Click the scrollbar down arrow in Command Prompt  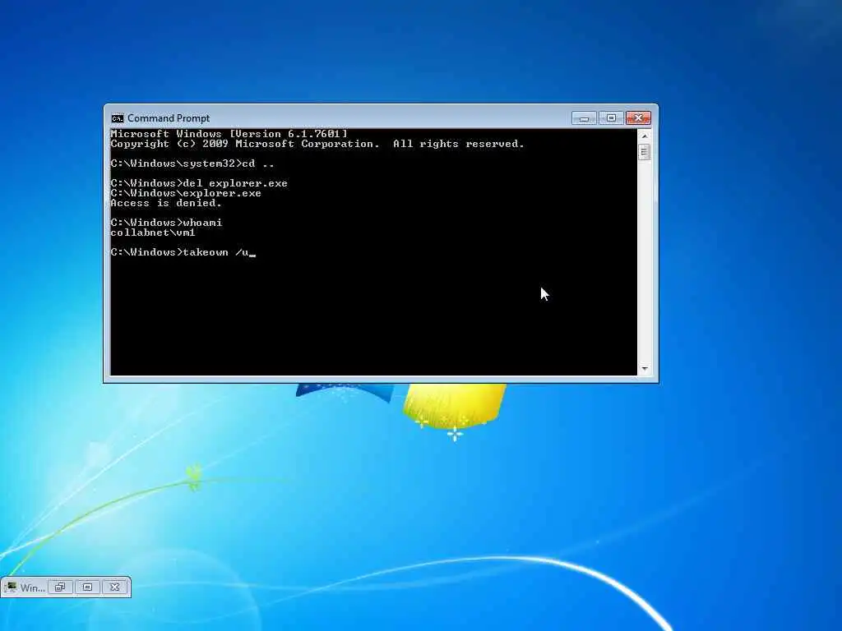click(645, 369)
